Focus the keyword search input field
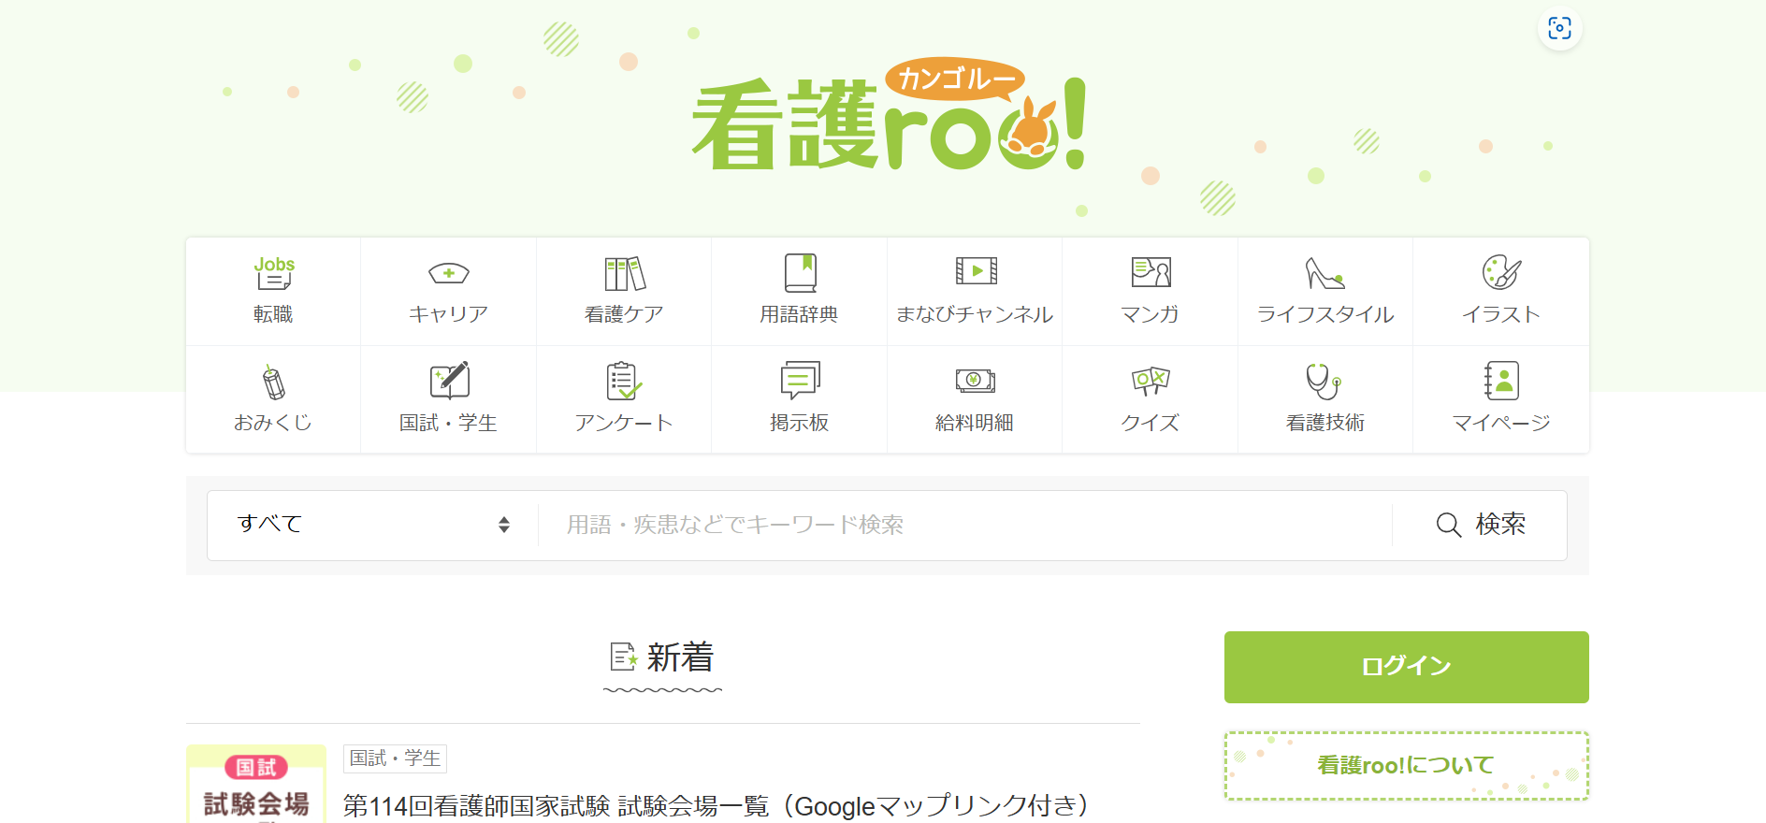1766x823 pixels. [963, 525]
